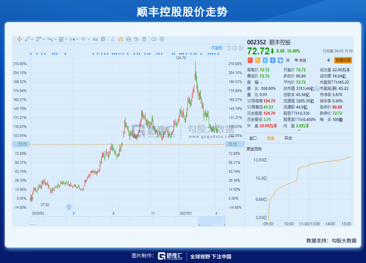The width and height of the screenshot is (366, 263).
Task: Click the undo/reset chart view icon
Action: (x=229, y=48)
